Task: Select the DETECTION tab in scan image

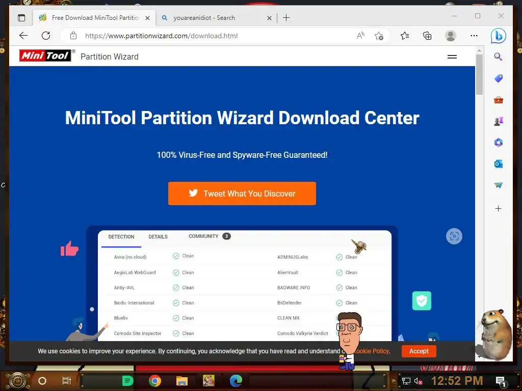Action: coord(121,237)
